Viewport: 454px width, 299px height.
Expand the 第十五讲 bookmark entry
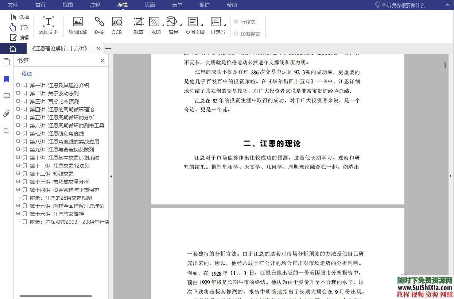point(18,206)
